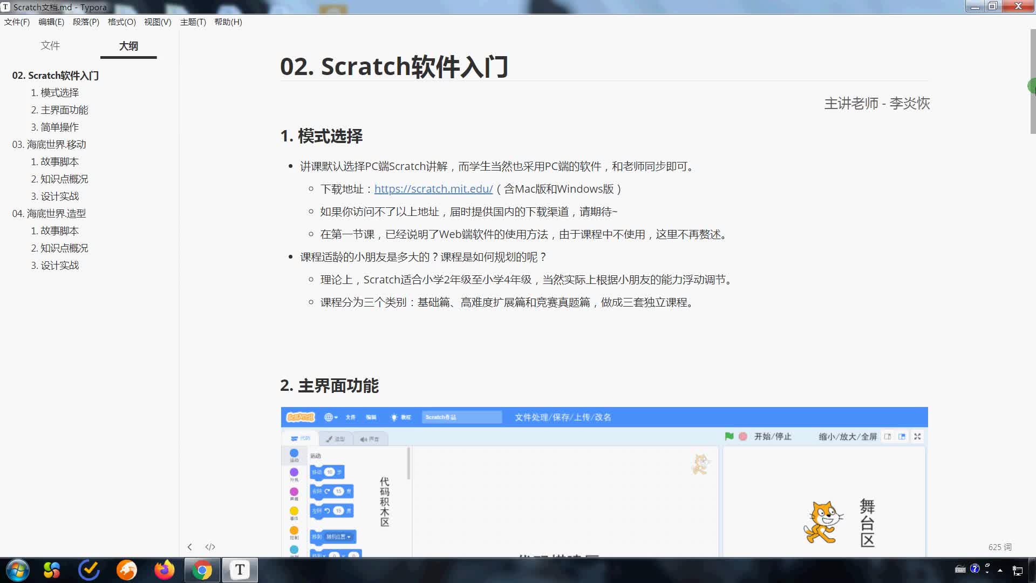Image resolution: width=1036 pixels, height=583 pixels.
Task: Open the Windows Start menu
Action: click(17, 570)
